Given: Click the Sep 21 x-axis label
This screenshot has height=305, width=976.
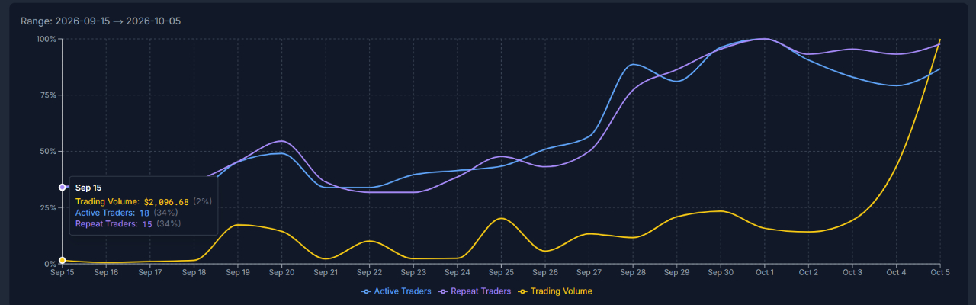Looking at the screenshot, I should click(326, 271).
